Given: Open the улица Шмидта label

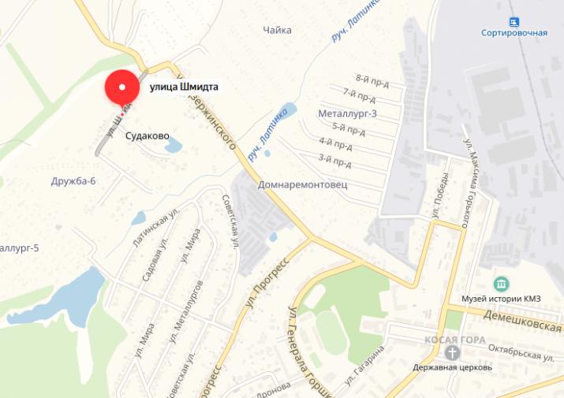Looking at the screenshot, I should [x=184, y=87].
